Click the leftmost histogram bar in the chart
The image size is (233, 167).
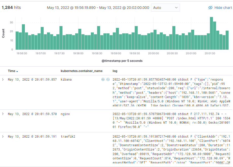[x=17, y=41]
